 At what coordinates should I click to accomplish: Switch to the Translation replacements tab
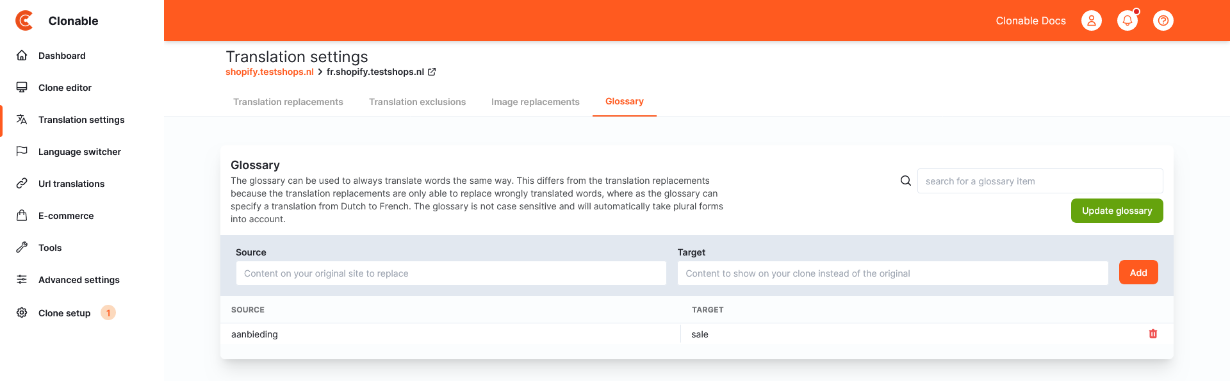point(288,102)
